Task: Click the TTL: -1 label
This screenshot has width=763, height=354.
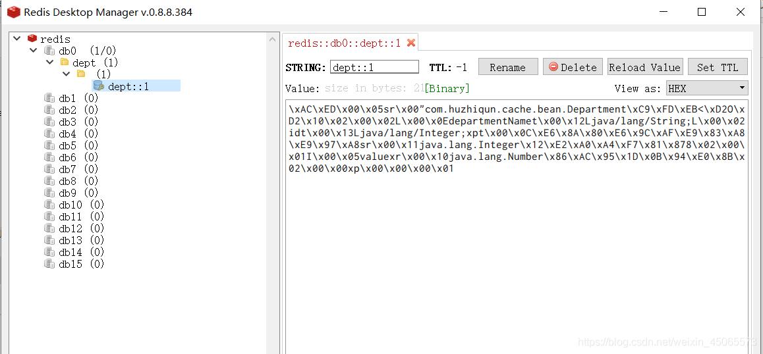Action: coord(448,68)
